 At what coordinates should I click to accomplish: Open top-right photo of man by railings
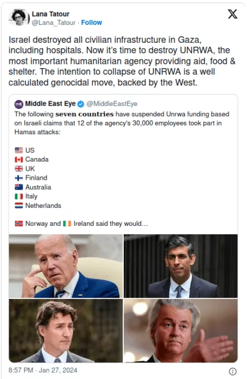[x=181, y=266]
